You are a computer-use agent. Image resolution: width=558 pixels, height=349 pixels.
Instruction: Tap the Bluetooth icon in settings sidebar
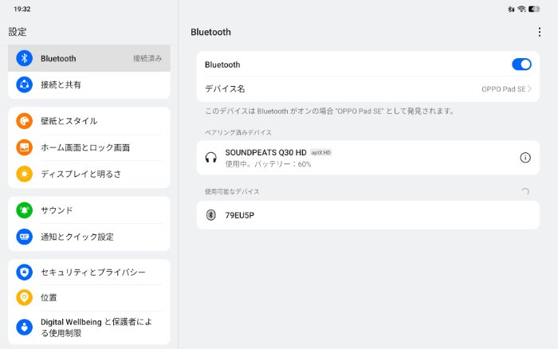pyautogui.click(x=24, y=58)
